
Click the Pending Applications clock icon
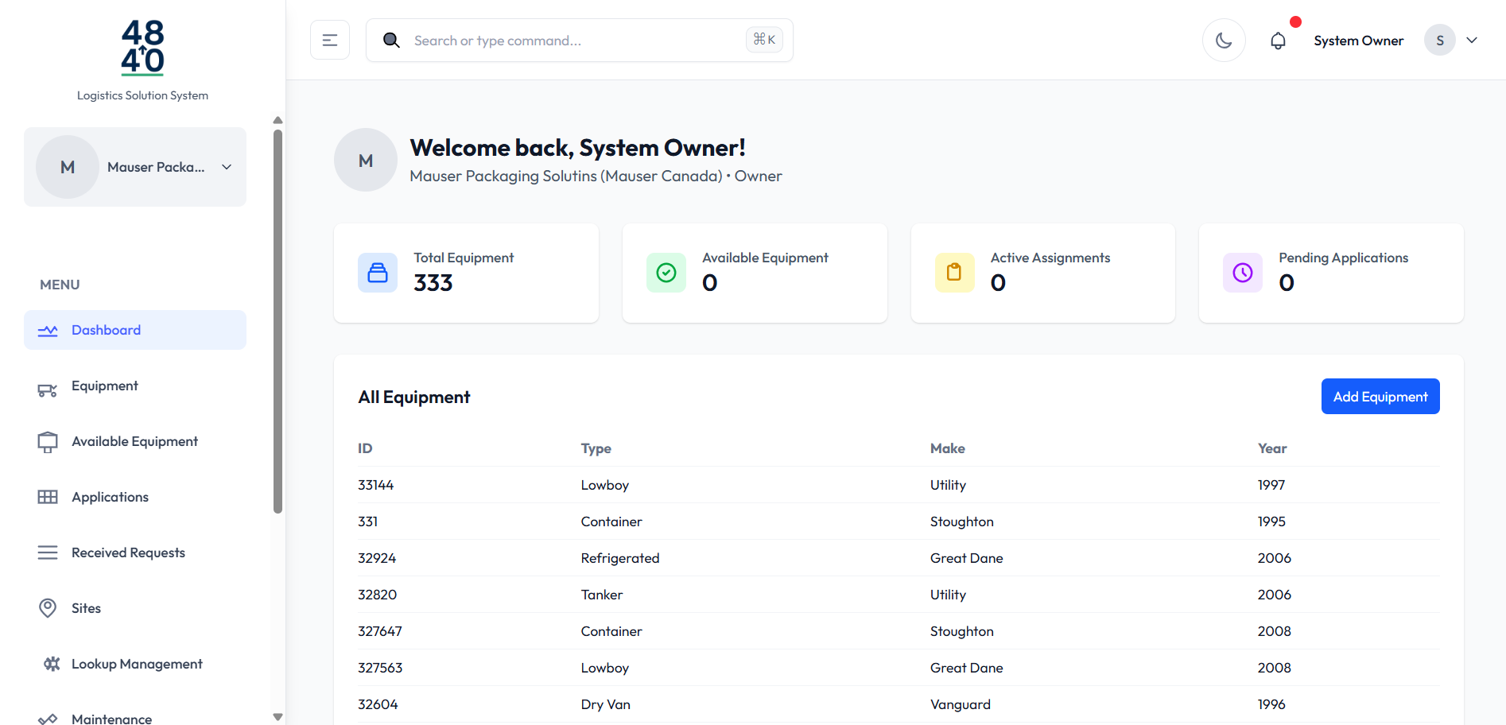pyautogui.click(x=1243, y=273)
